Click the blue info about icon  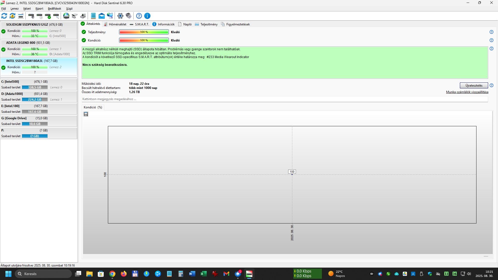pyautogui.click(x=147, y=16)
